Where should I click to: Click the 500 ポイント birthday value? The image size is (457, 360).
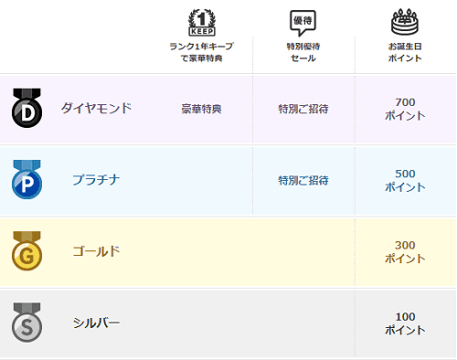(x=405, y=180)
